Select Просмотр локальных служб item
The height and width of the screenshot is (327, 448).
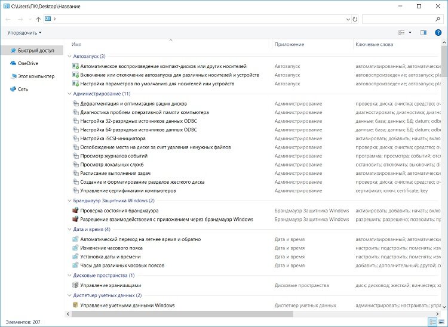point(112,165)
